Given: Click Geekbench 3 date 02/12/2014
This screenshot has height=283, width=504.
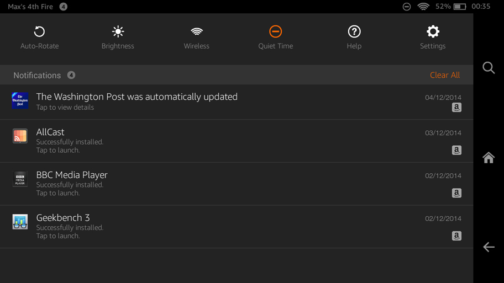Looking at the screenshot, I should coord(443,218).
